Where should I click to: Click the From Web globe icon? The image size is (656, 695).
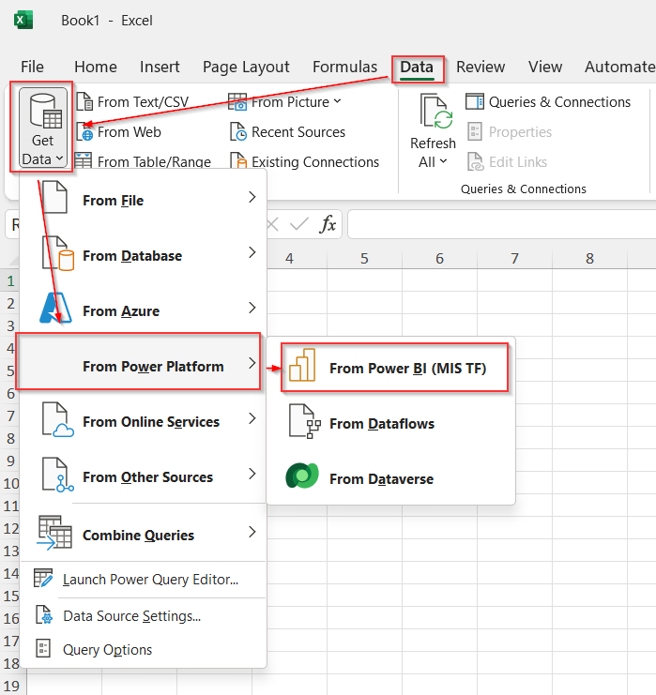(x=84, y=132)
